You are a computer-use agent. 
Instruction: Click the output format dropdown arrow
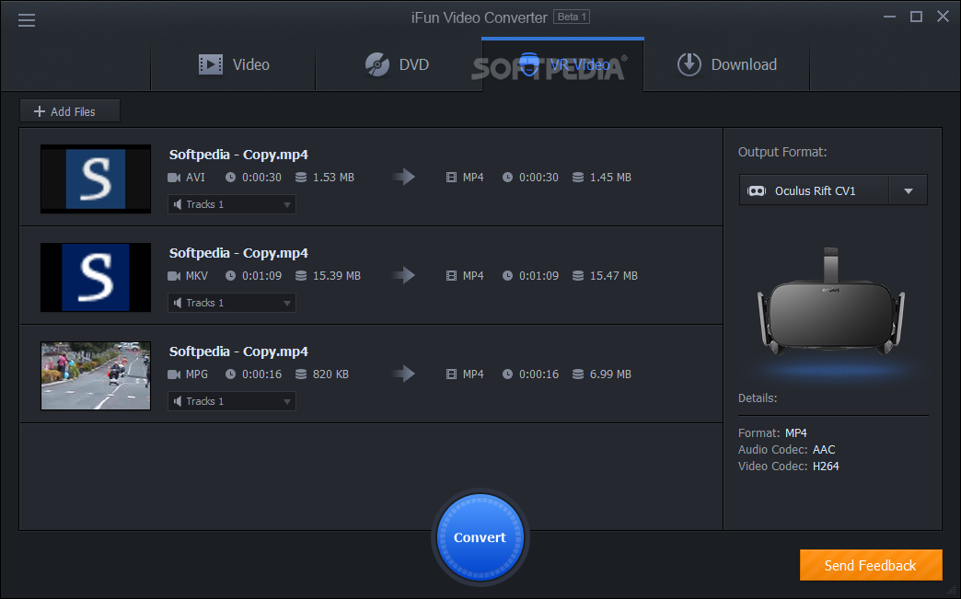909,191
